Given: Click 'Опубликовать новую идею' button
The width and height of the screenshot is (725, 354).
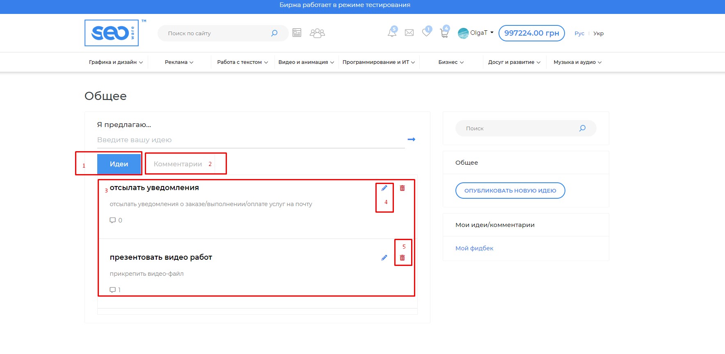Looking at the screenshot, I should tap(510, 191).
